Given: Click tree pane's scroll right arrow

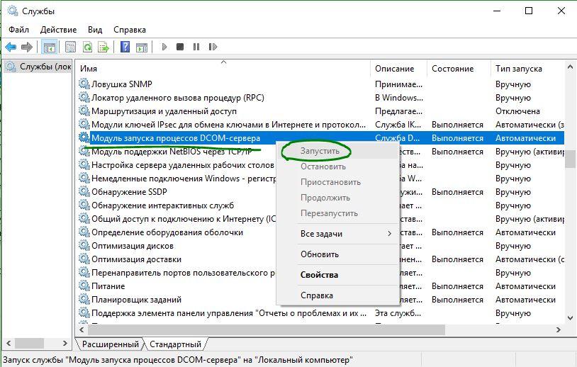Looking at the screenshot, I should pos(65,343).
